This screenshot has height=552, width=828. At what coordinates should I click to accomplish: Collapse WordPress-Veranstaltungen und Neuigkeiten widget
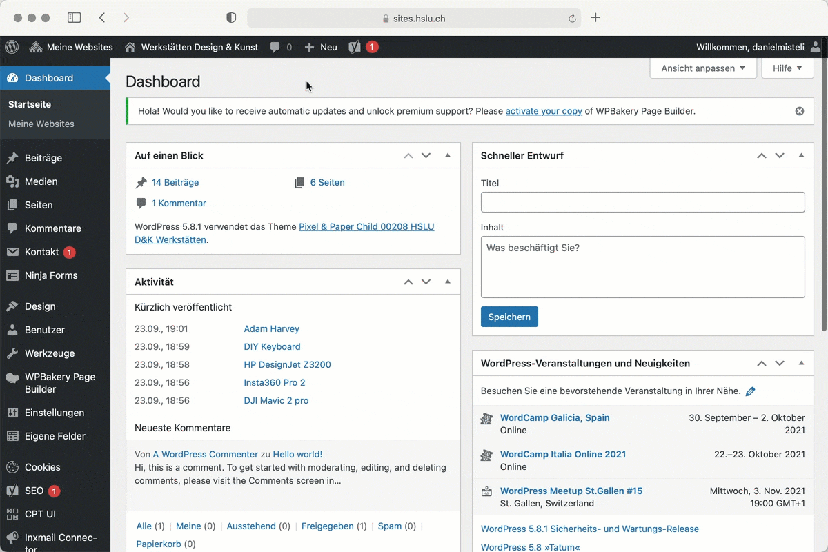[x=801, y=364]
